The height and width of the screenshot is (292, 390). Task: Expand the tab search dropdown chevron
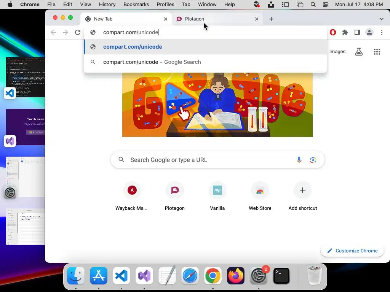tap(382, 19)
